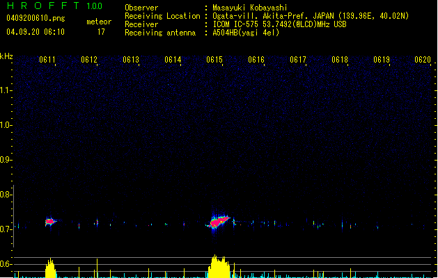Image resolution: width=438 pixels, height=278 pixels.
Task: Click the ICOM IC-575 receiver text
Action: 279,24
